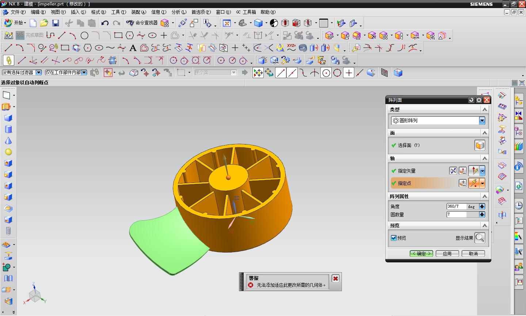
Task: Open the 帮助(H) menu
Action: [268, 12]
